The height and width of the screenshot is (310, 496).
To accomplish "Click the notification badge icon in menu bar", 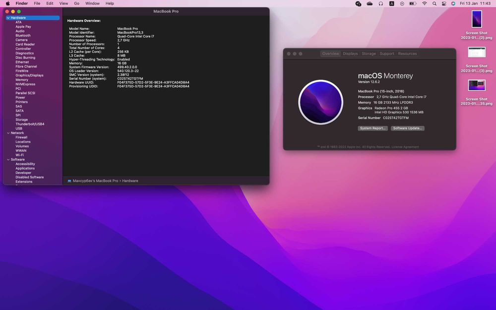I will tap(358, 3).
